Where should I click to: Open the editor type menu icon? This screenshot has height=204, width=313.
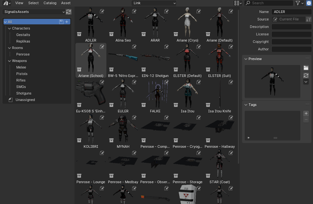(7, 3)
